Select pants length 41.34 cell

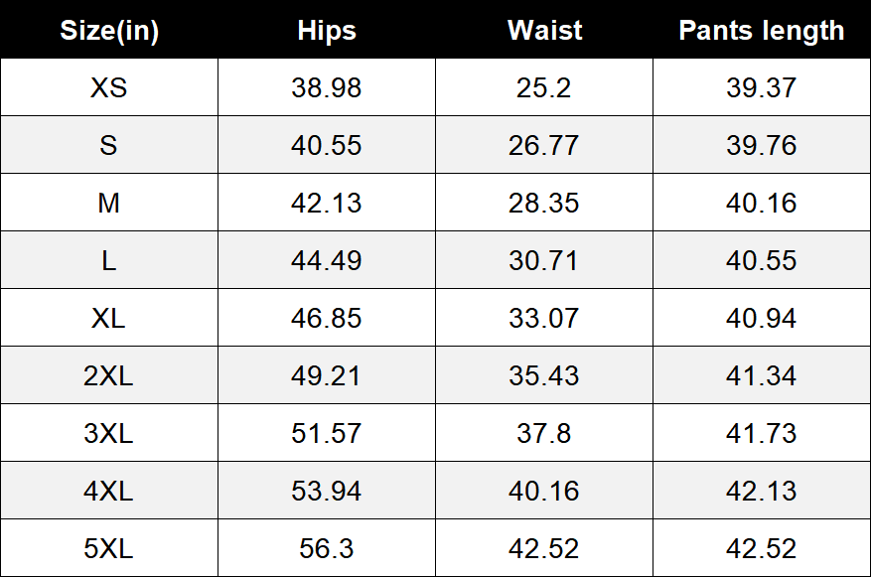tap(761, 376)
